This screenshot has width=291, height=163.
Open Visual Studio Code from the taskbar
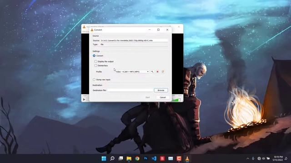pyautogui.click(x=154, y=158)
